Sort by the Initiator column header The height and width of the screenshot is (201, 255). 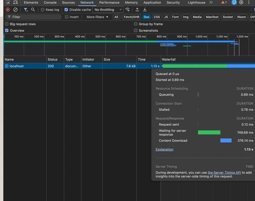92,59
